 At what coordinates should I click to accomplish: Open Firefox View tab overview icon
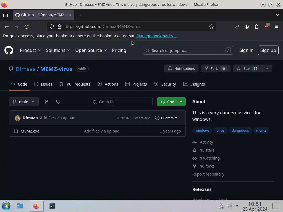[x=6, y=15]
